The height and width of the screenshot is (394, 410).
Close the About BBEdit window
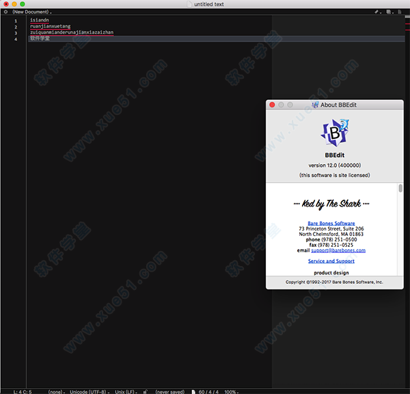[x=272, y=105]
